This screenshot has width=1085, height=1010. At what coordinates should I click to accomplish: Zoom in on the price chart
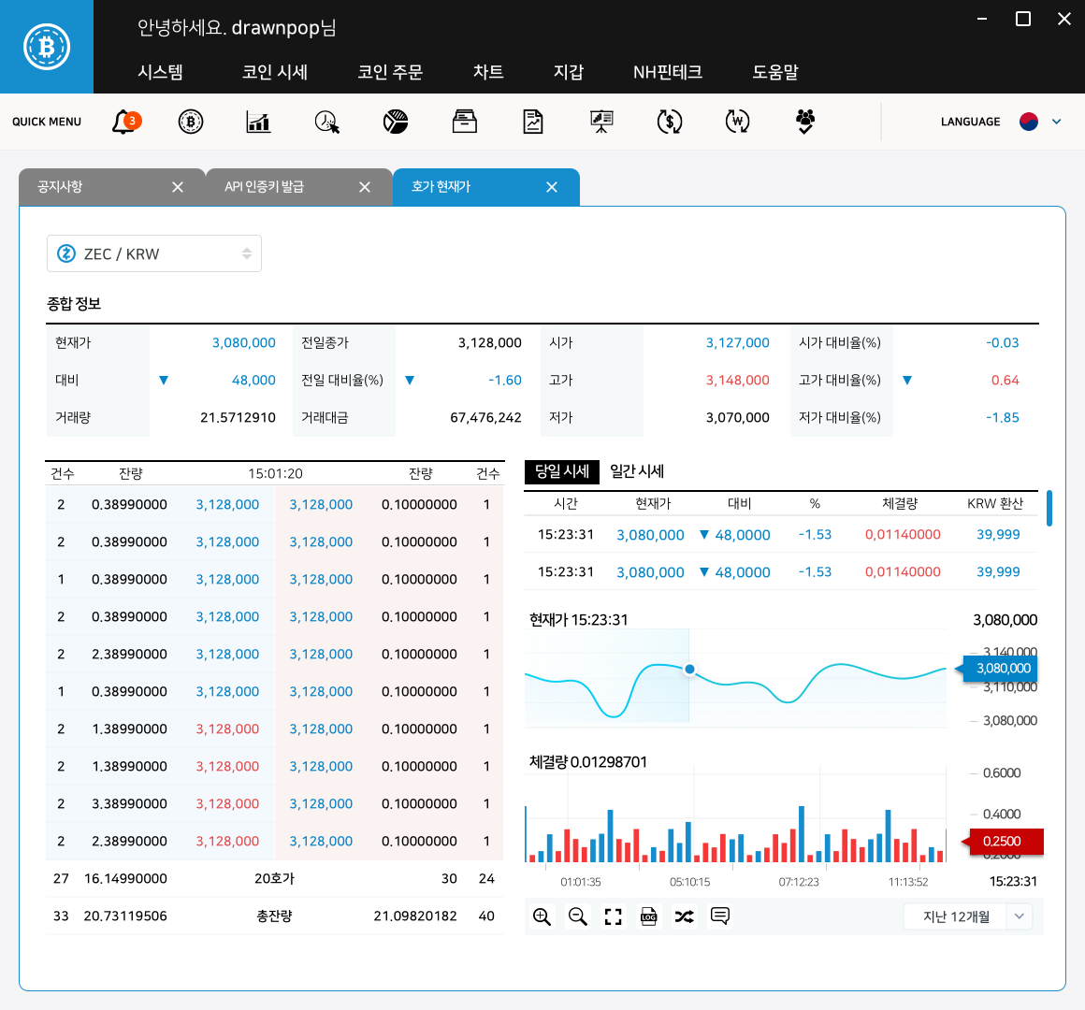(542, 916)
